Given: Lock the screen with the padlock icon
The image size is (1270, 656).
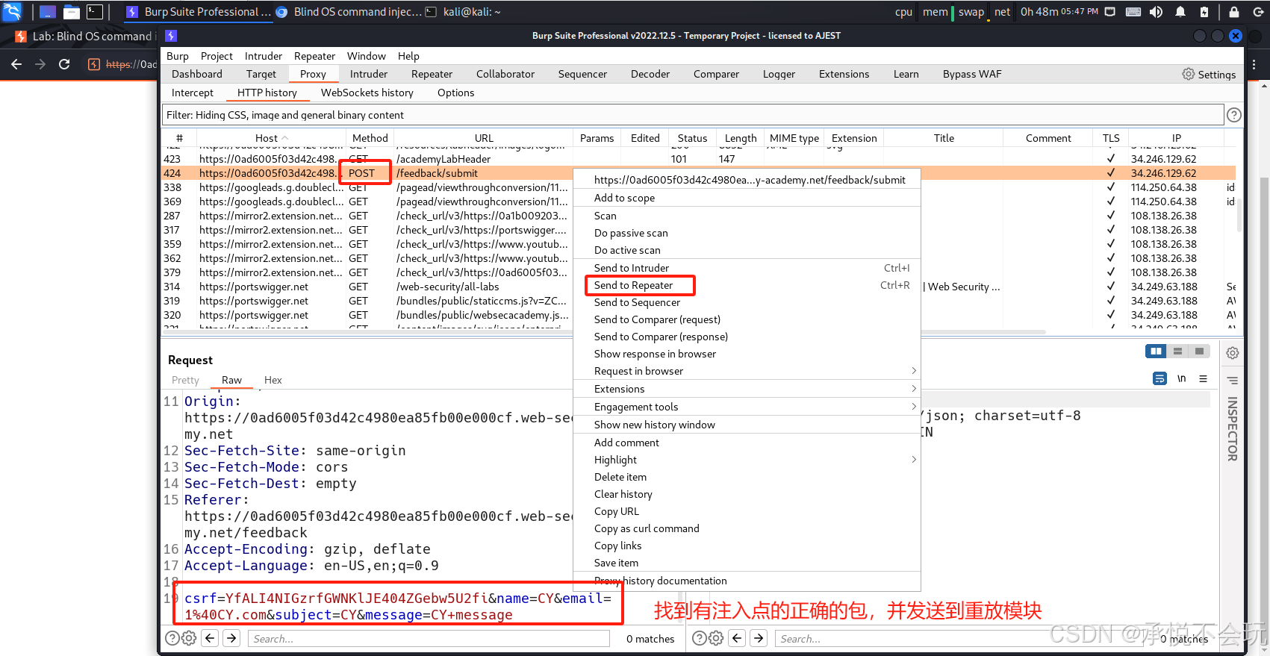Looking at the screenshot, I should 1234,12.
